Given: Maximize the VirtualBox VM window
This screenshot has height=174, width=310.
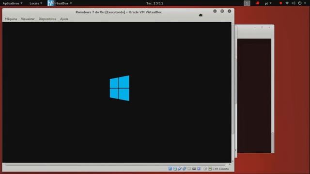Looking at the screenshot, I should (x=222, y=11).
